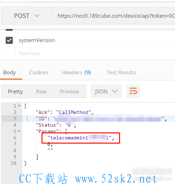Screen dimensions: 175x184
Task: Select the Pretty view button
Action: click(15, 92)
